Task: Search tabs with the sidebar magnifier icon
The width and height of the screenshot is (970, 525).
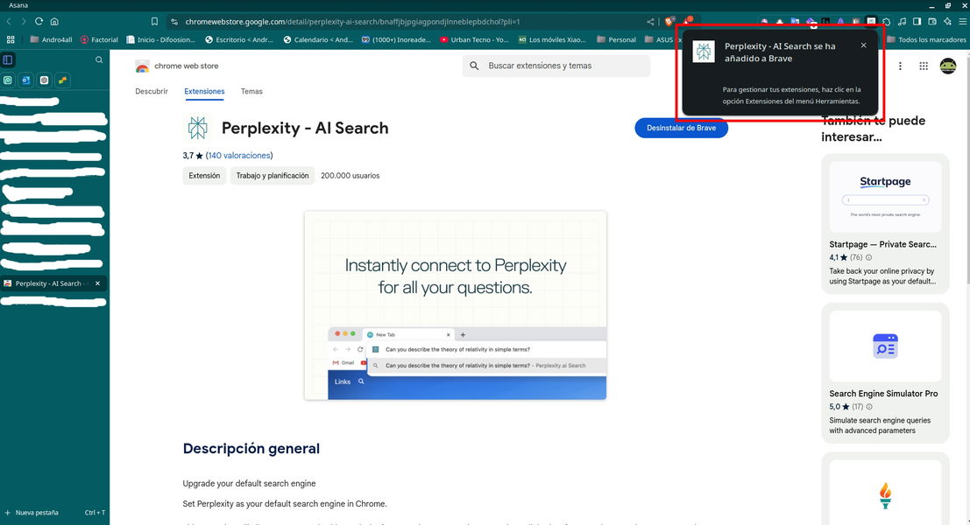Action: coord(99,59)
